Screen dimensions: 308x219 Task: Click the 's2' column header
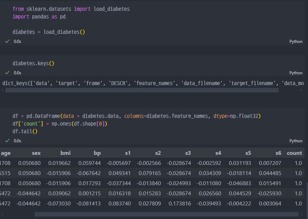(x=158, y=153)
